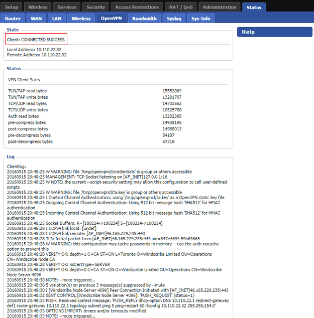Click the Status section title

(14, 69)
